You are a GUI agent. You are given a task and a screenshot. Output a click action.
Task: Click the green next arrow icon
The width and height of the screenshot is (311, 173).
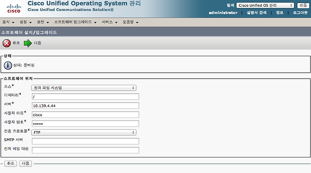tap(28, 43)
